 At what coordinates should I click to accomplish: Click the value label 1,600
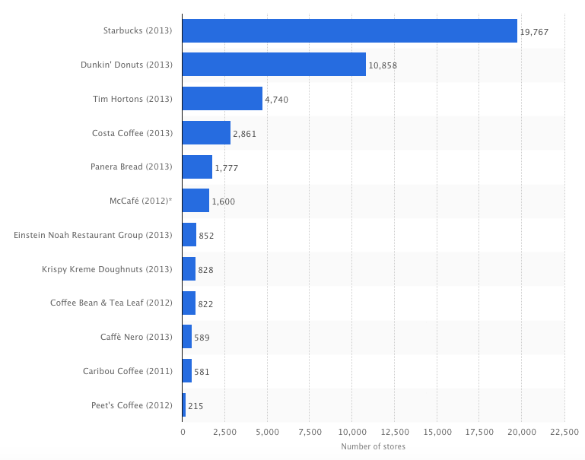[224, 201]
